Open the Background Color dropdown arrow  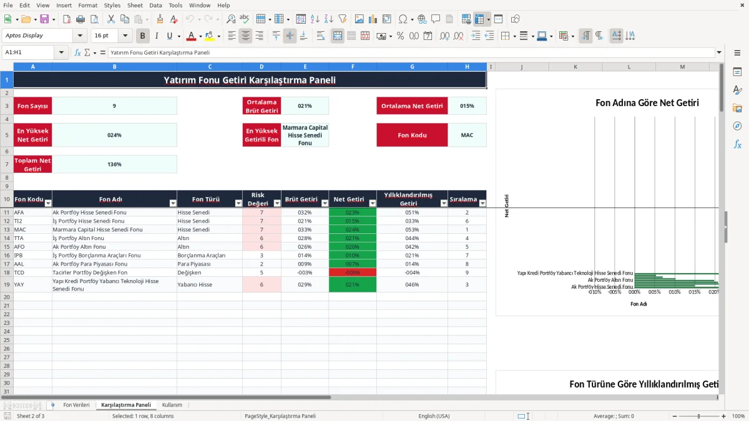coord(218,36)
